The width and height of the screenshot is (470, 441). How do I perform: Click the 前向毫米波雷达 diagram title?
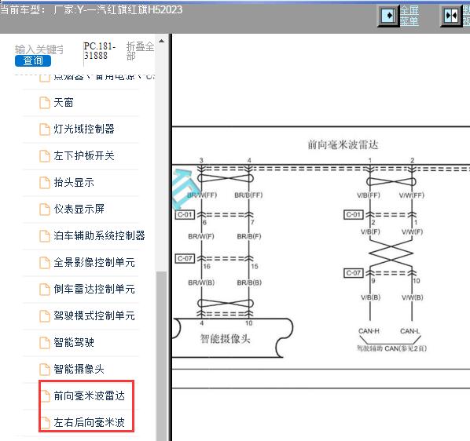[343, 145]
